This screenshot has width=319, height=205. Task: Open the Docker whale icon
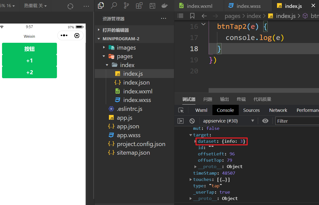click(165, 6)
